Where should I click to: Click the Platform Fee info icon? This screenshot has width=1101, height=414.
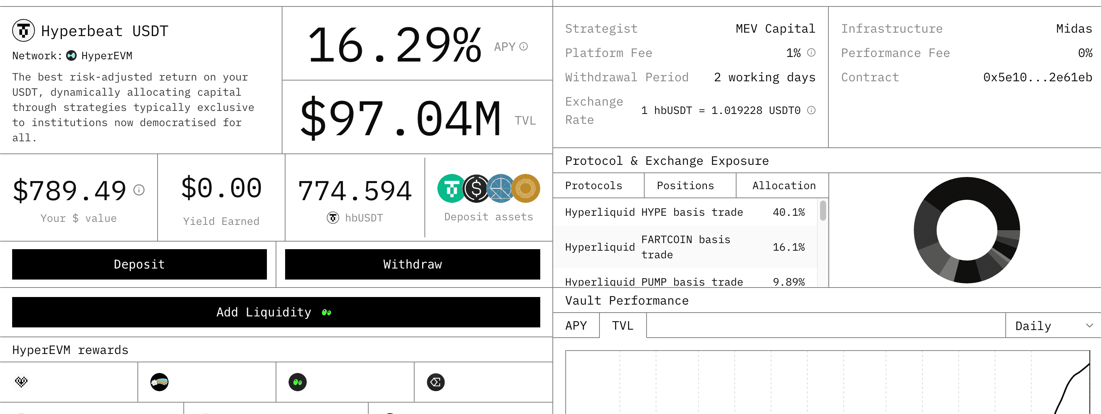click(811, 53)
